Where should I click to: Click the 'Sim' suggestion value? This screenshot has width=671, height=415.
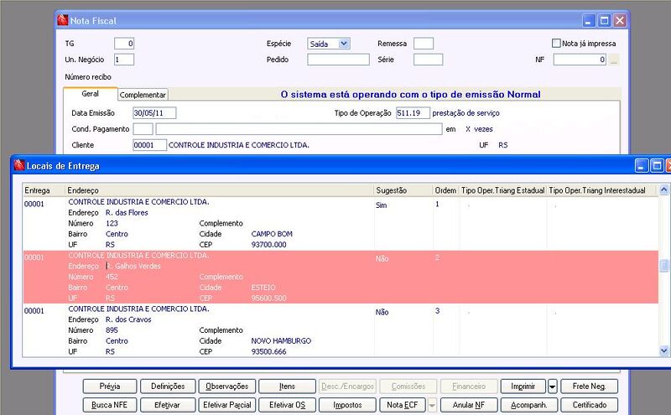tap(382, 205)
